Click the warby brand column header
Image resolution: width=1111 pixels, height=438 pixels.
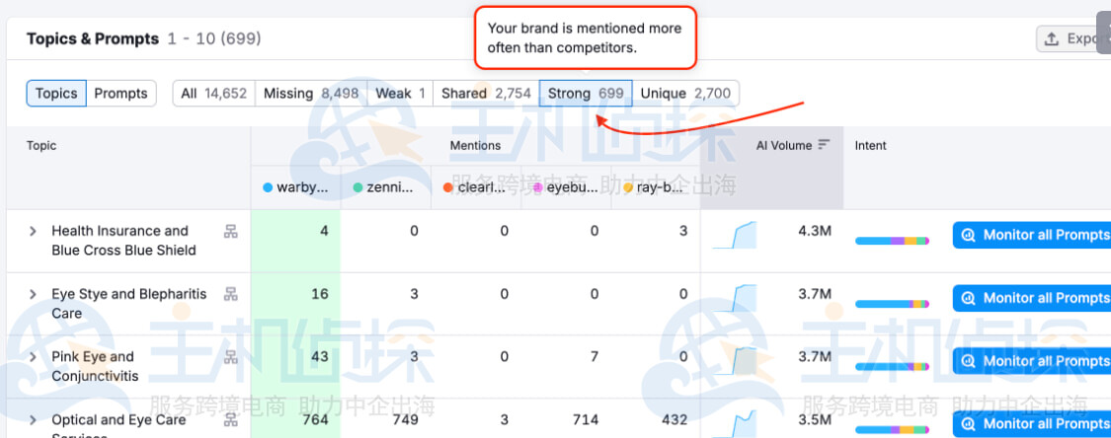click(295, 187)
